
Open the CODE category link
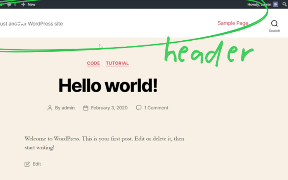pos(94,63)
